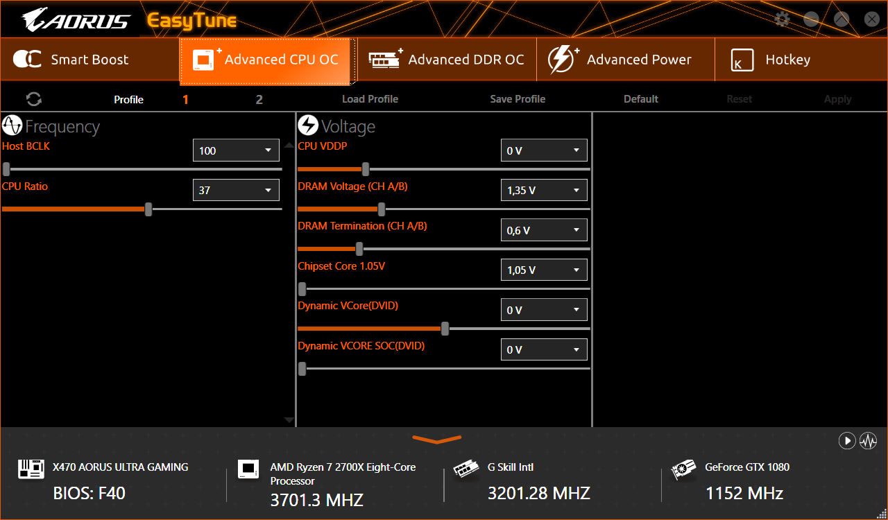The height and width of the screenshot is (520, 888).
Task: Open the DRAM Termination (CH A/B) dropdown
Action: tap(544, 230)
